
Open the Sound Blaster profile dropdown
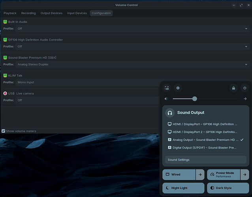tap(132, 65)
